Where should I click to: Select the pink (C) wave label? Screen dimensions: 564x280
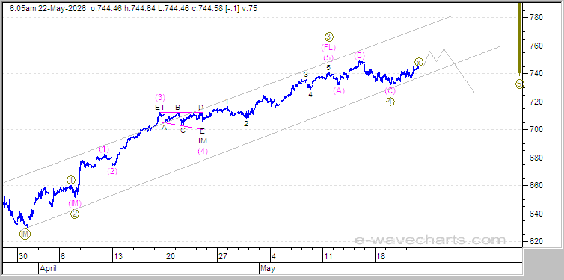(390, 91)
